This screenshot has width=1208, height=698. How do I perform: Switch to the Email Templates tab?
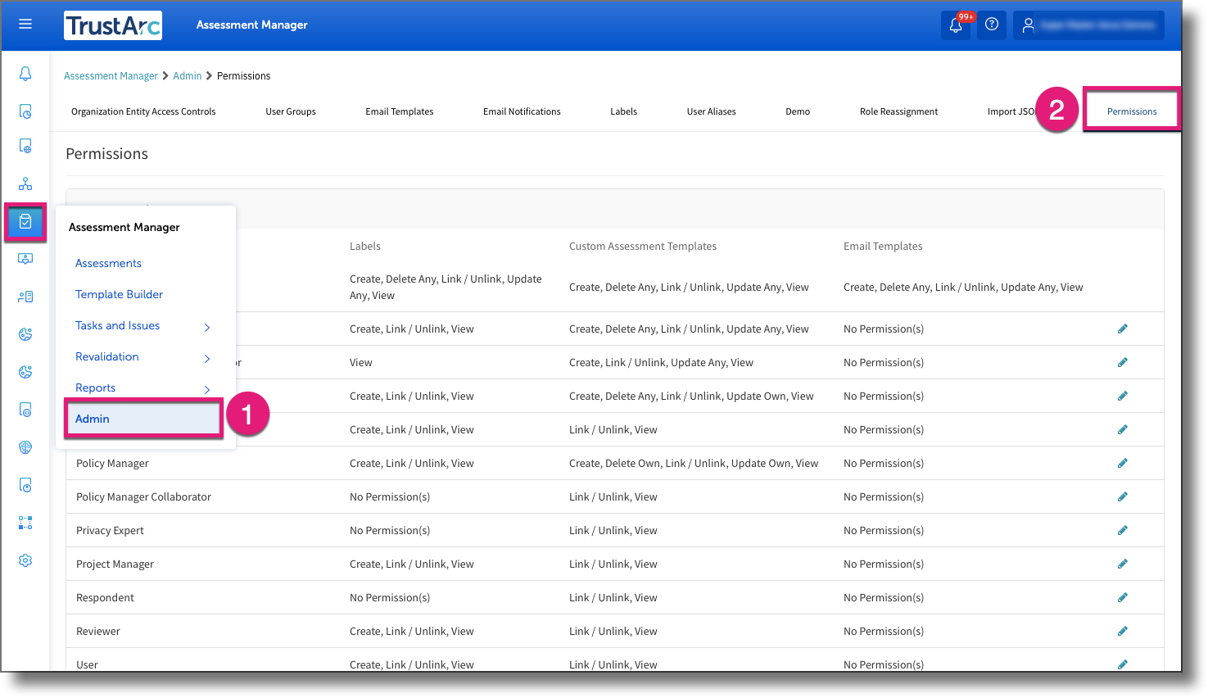click(x=399, y=111)
